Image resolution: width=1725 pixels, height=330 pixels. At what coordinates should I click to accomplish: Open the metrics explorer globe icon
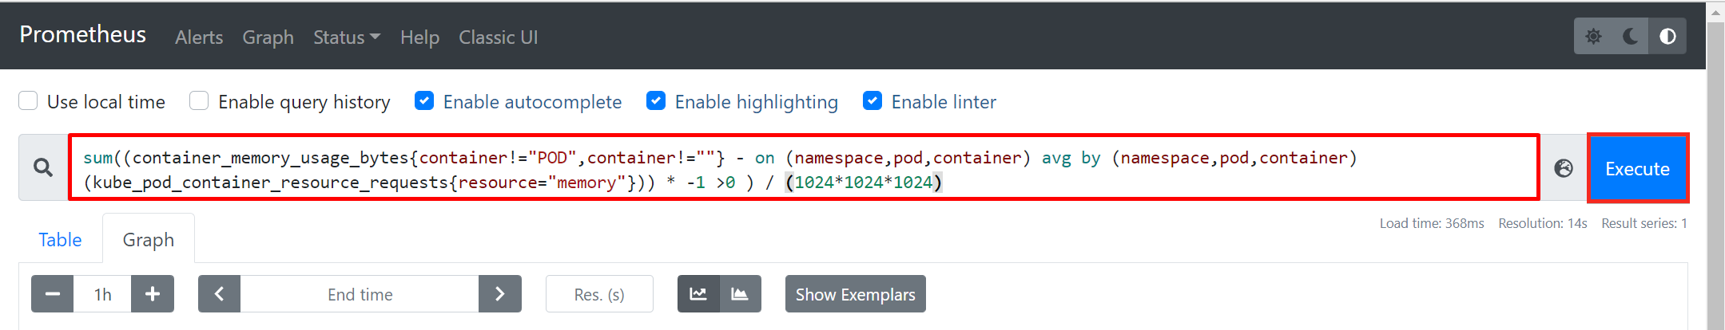pos(1564,168)
